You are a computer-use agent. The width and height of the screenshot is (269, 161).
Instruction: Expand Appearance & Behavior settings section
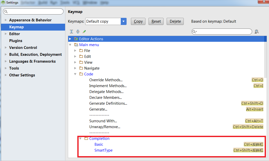[x=6, y=20]
